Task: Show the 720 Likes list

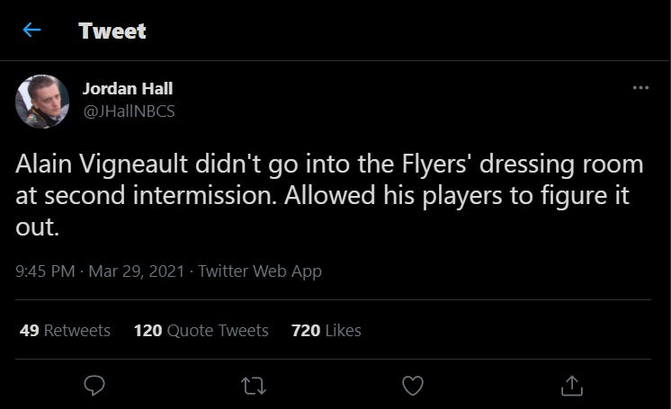Action: (x=326, y=331)
